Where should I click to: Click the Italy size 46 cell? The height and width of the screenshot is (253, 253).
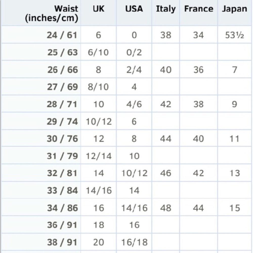coord(166,173)
